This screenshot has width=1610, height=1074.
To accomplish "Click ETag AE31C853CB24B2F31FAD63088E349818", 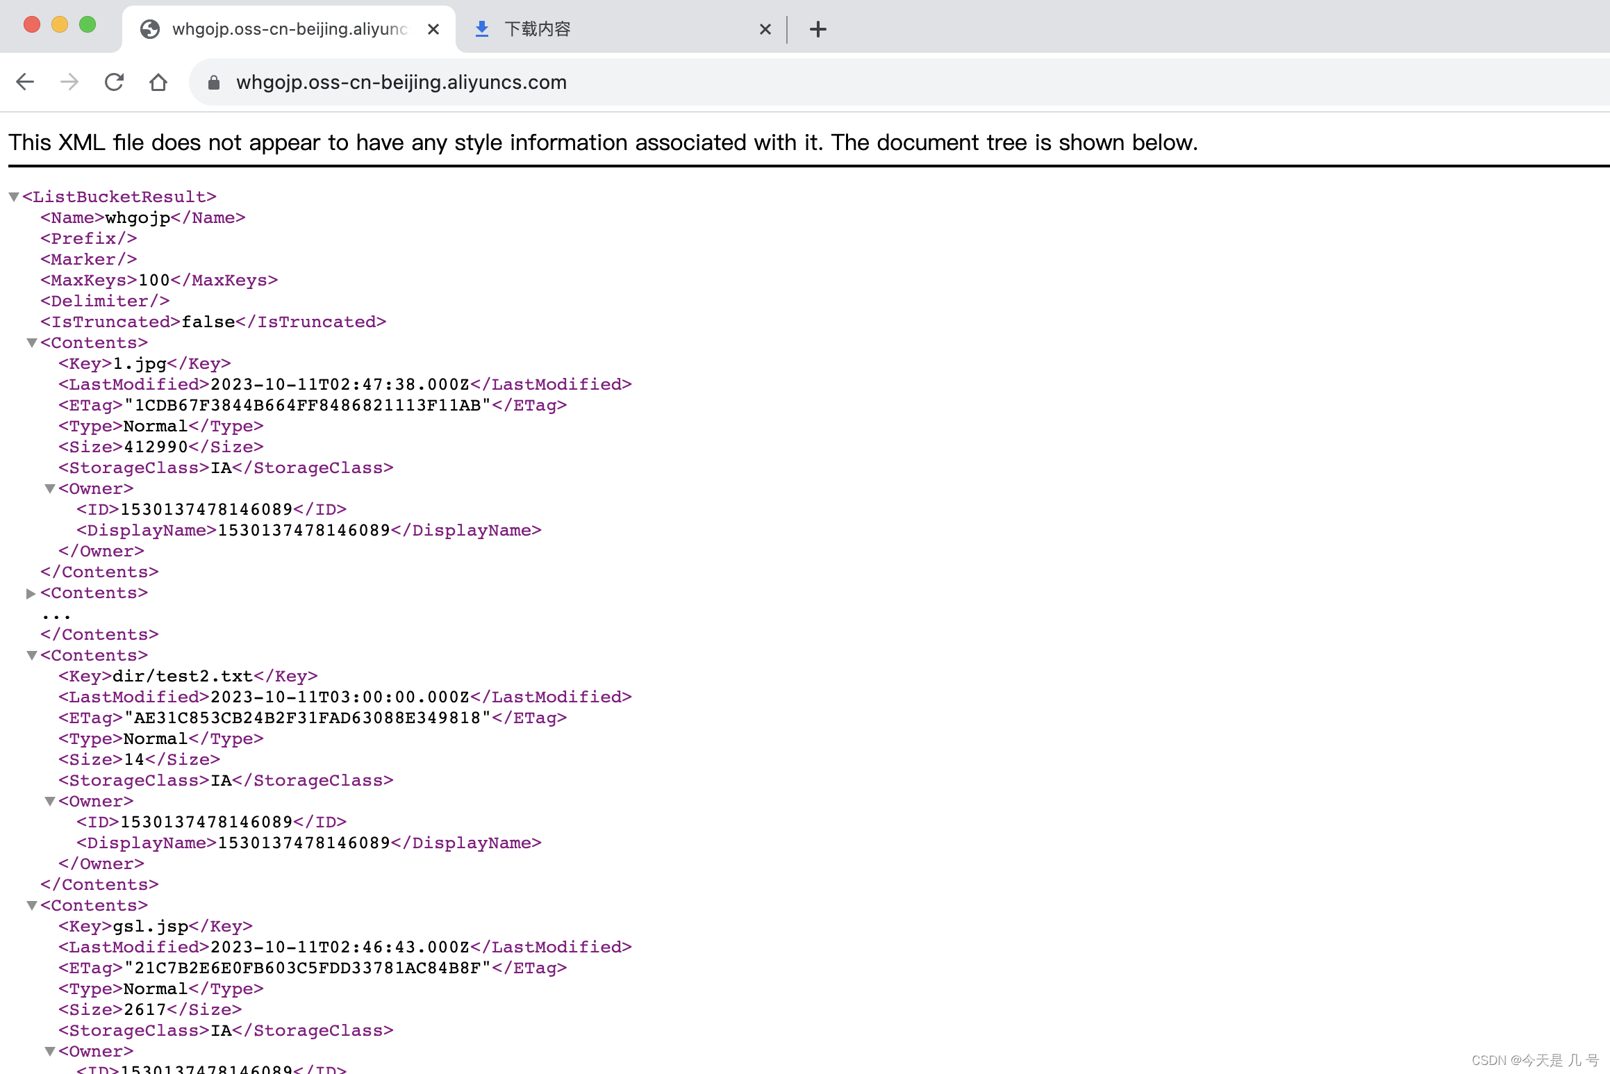I will [308, 718].
